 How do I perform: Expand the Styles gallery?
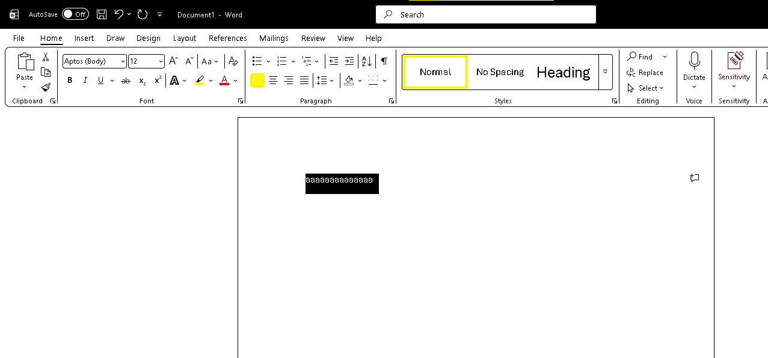pos(605,71)
